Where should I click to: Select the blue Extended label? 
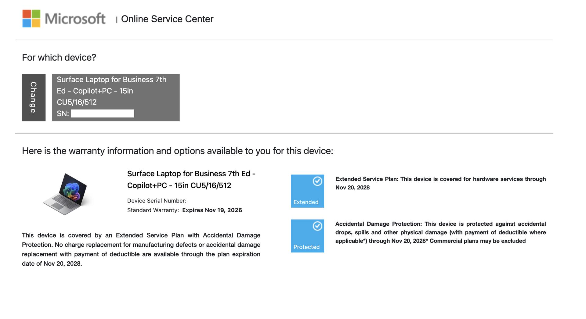(306, 202)
